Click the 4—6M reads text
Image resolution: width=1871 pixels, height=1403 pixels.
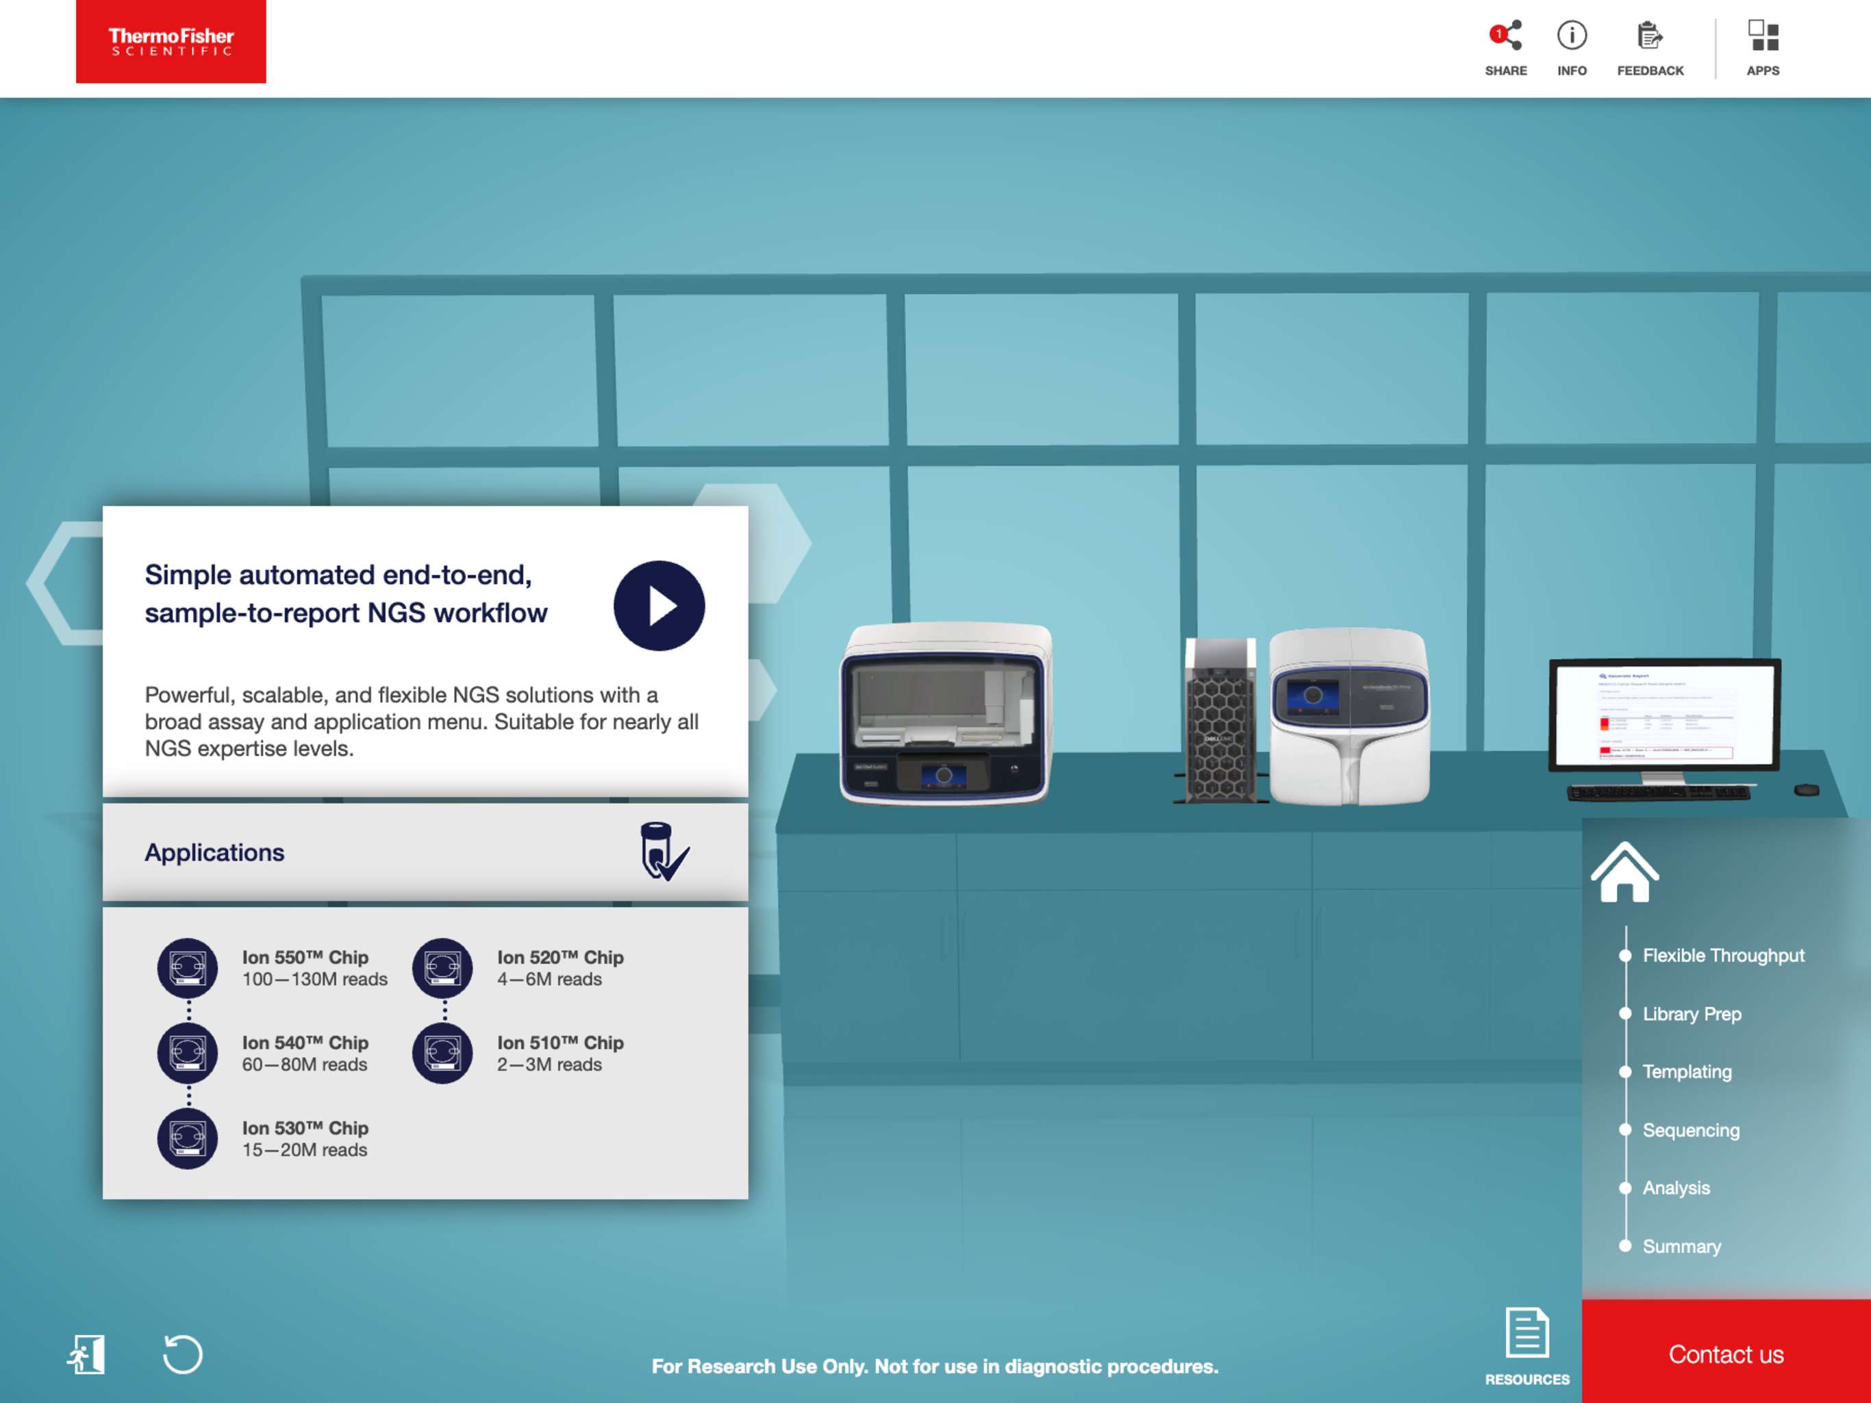[x=549, y=979]
